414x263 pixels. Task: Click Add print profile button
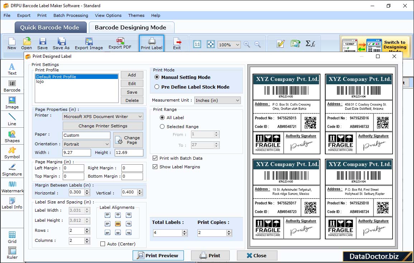(132, 75)
